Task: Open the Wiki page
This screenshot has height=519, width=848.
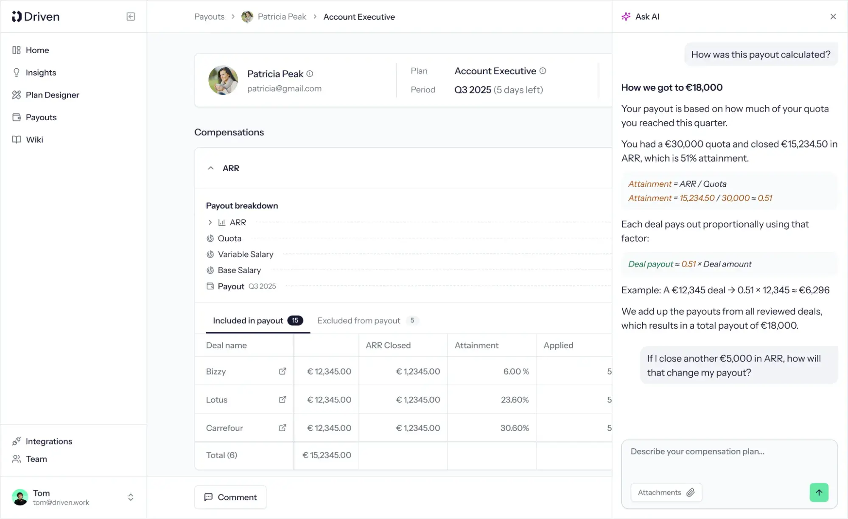Action: pos(34,140)
